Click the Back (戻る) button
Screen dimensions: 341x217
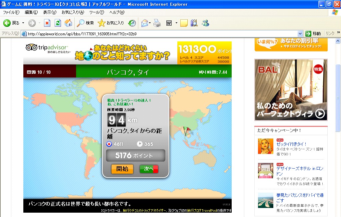pos(12,23)
